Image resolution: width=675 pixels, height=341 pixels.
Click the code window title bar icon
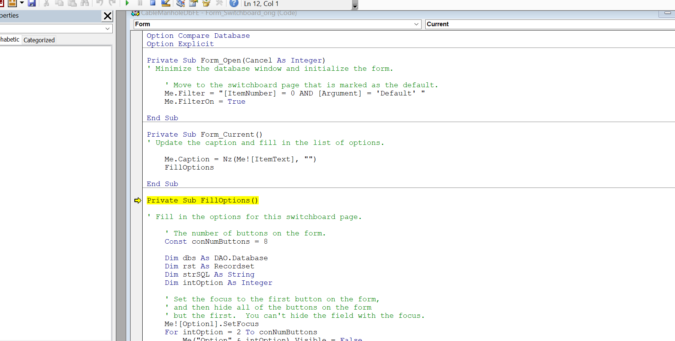click(x=135, y=13)
